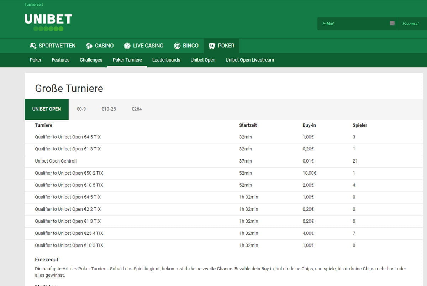Image resolution: width=427 pixels, height=286 pixels.
Task: Go to Live Casino
Action: 144,46
